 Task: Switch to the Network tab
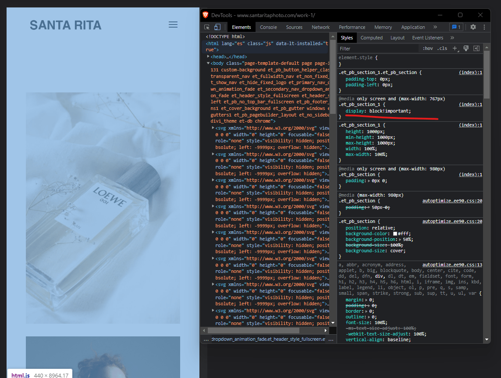click(x=320, y=27)
